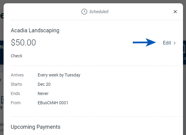This screenshot has width=186, height=135.
Task: Click the Every week by Tuesday value
Action: [59, 75]
